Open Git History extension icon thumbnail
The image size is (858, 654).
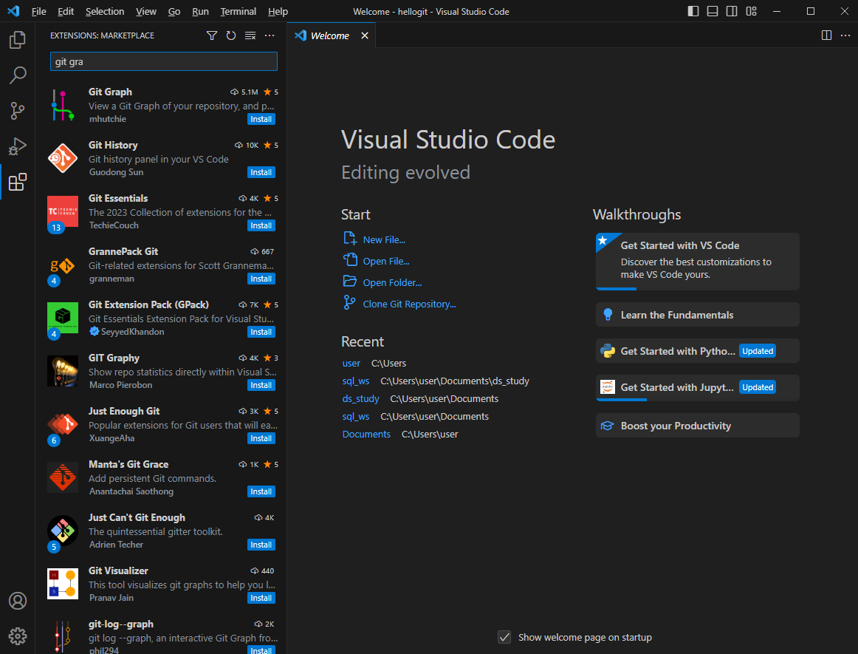point(62,158)
